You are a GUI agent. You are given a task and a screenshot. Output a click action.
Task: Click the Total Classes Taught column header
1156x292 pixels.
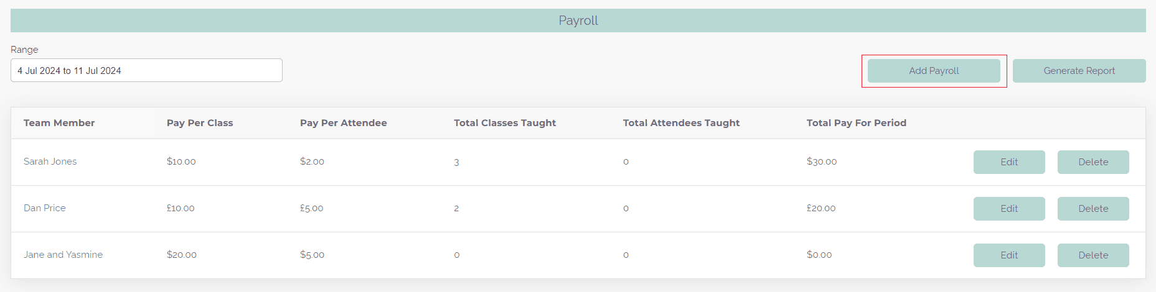coord(505,123)
